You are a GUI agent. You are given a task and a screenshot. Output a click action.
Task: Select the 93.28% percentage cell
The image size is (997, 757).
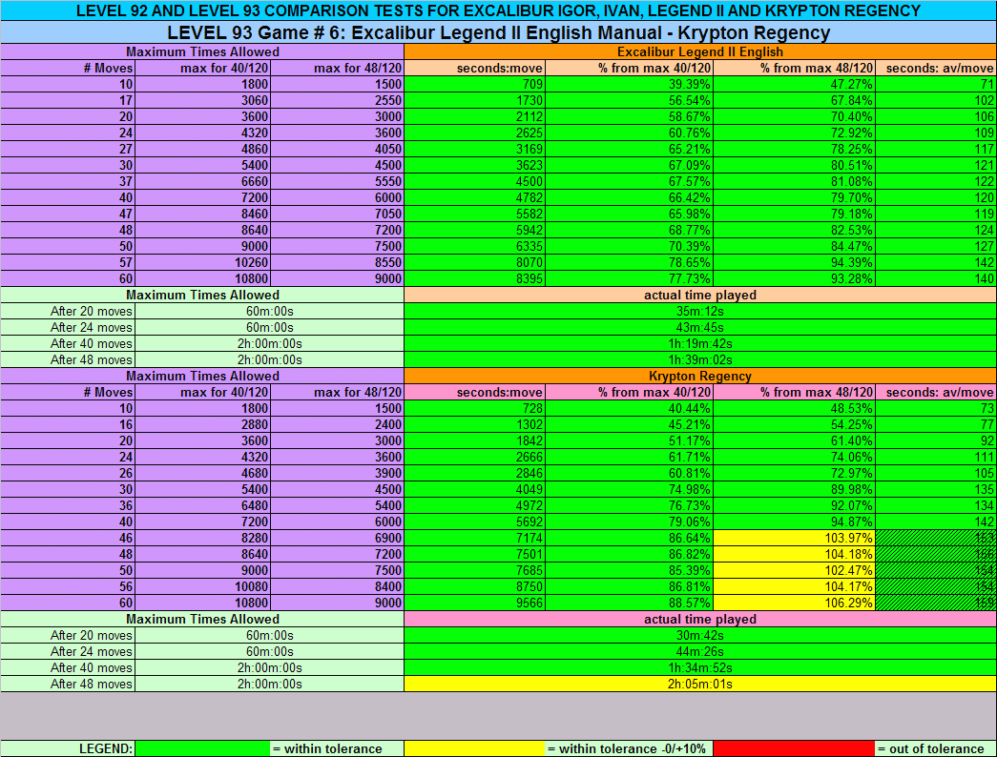tap(794, 279)
